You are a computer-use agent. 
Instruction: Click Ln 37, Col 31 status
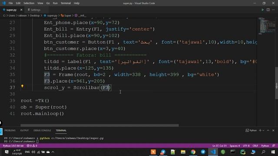[219, 146]
